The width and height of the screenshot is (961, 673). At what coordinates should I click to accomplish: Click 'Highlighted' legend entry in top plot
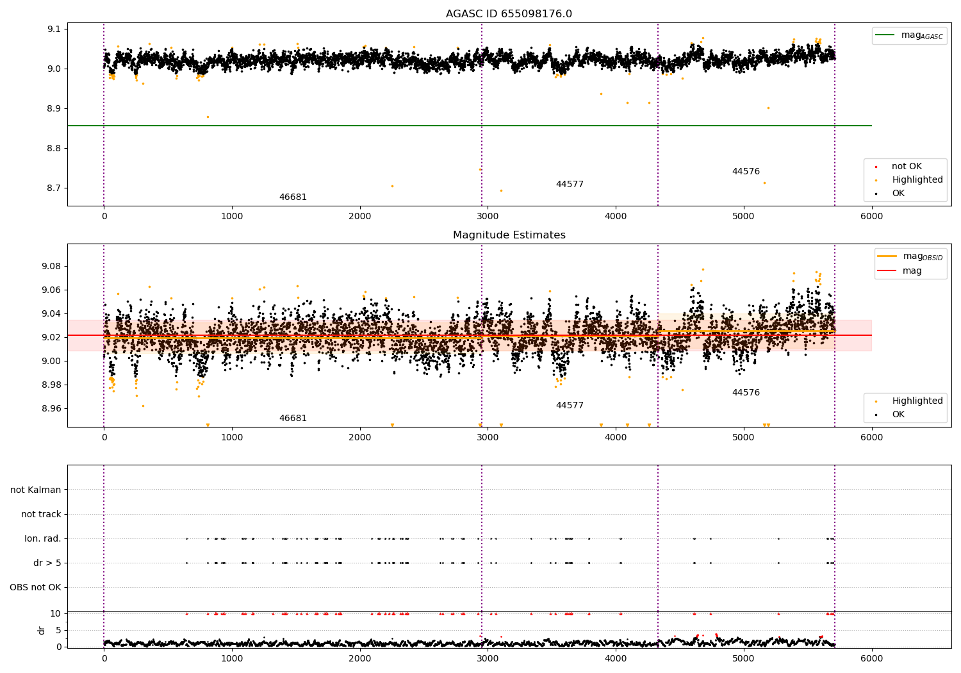910,180
